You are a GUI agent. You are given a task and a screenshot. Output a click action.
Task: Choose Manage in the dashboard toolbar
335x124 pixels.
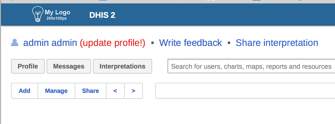pos(56,91)
